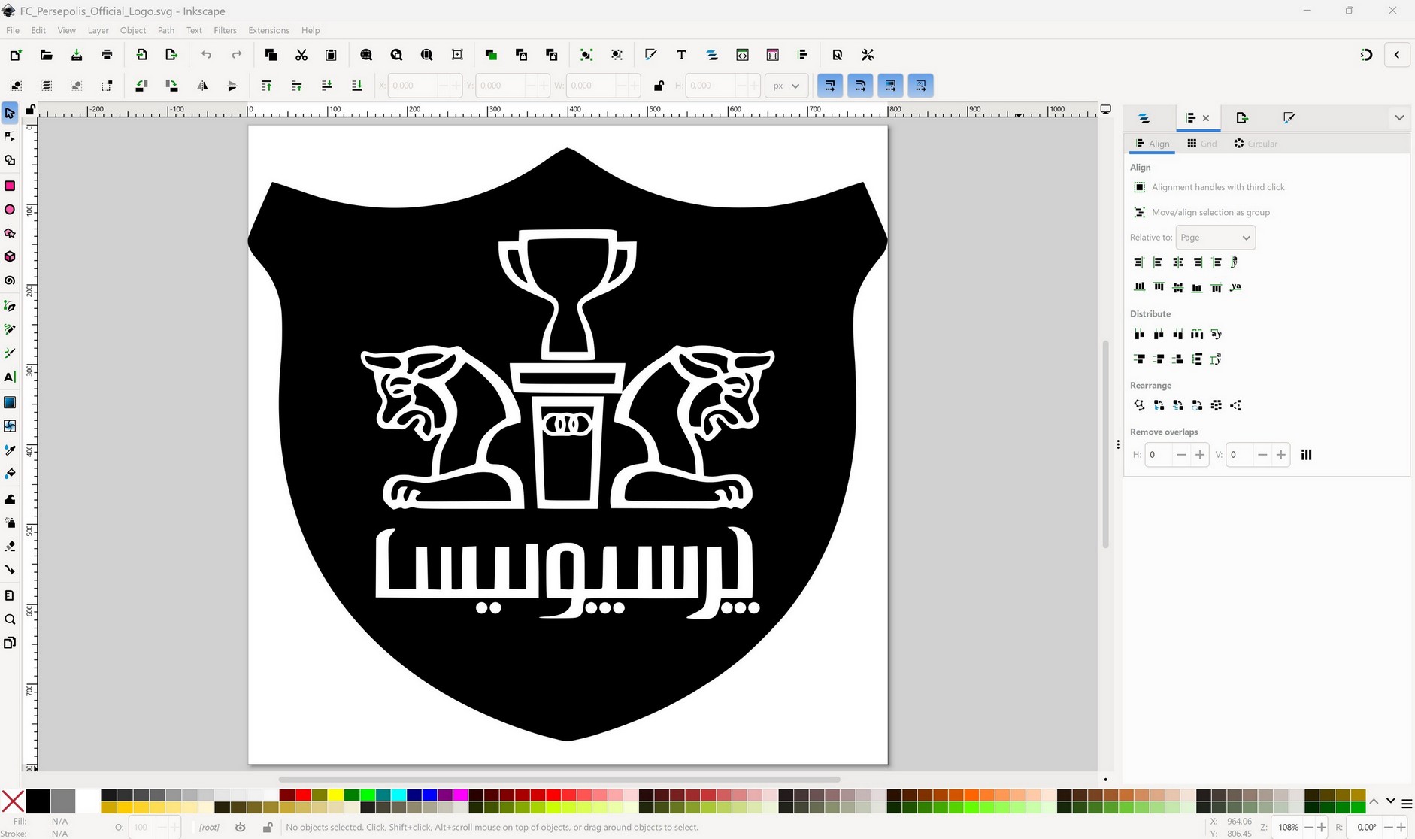Click remove overlaps button icon
The width and height of the screenshot is (1415, 839).
1307,455
